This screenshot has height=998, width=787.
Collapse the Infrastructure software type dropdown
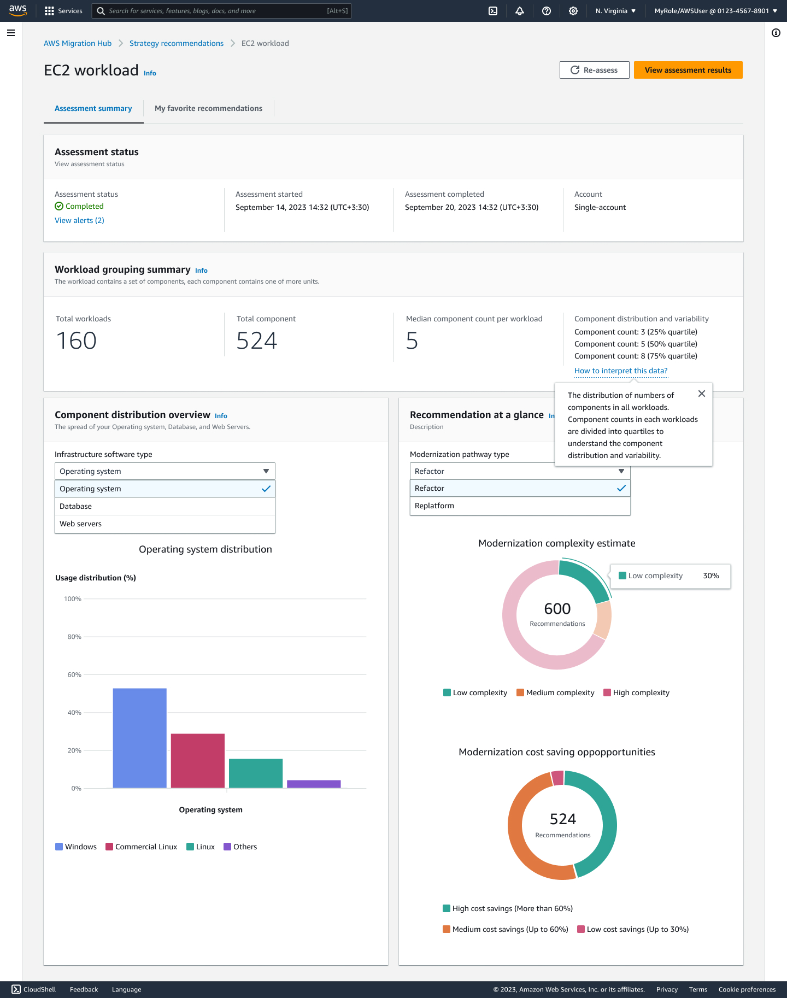pos(165,471)
